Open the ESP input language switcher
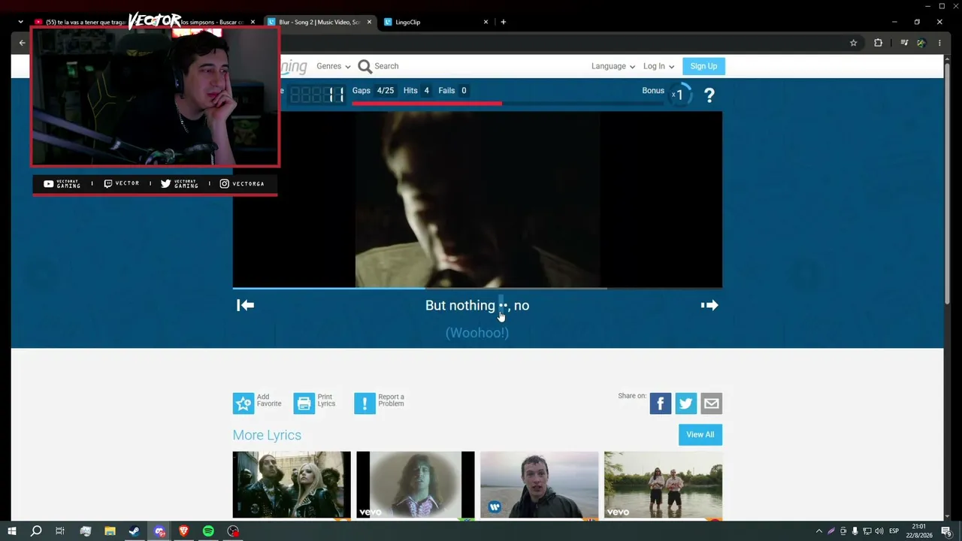This screenshot has height=541, width=962. point(894,531)
